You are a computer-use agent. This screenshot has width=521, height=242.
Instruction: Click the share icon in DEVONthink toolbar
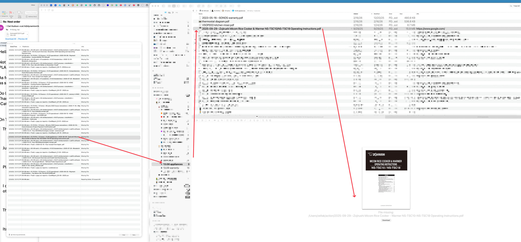click(209, 6)
